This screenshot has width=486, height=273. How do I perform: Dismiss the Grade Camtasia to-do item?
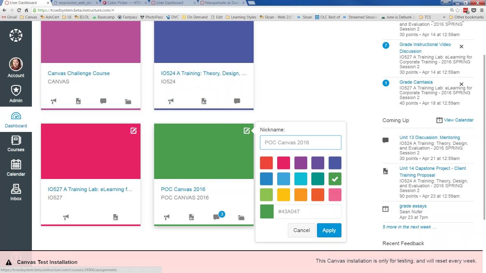click(x=461, y=84)
